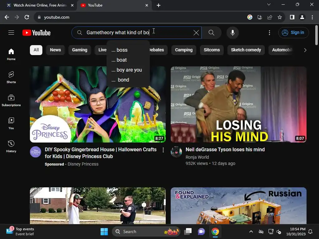Play the police officer street video thumbnail

coord(98,205)
